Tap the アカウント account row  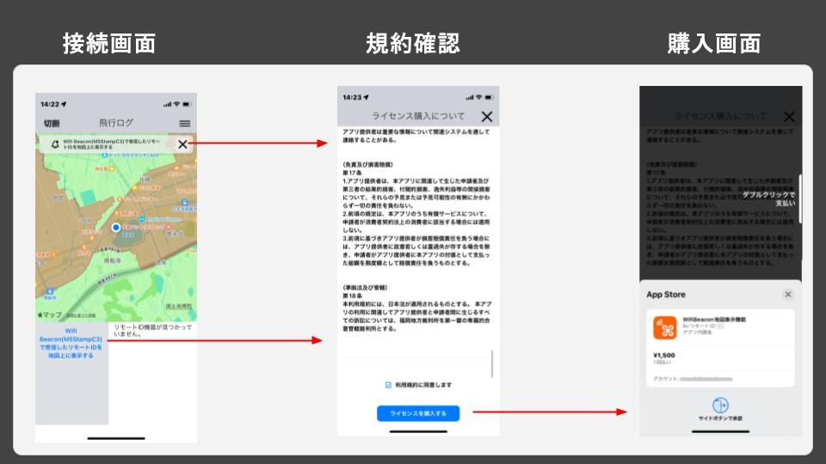[x=720, y=378]
